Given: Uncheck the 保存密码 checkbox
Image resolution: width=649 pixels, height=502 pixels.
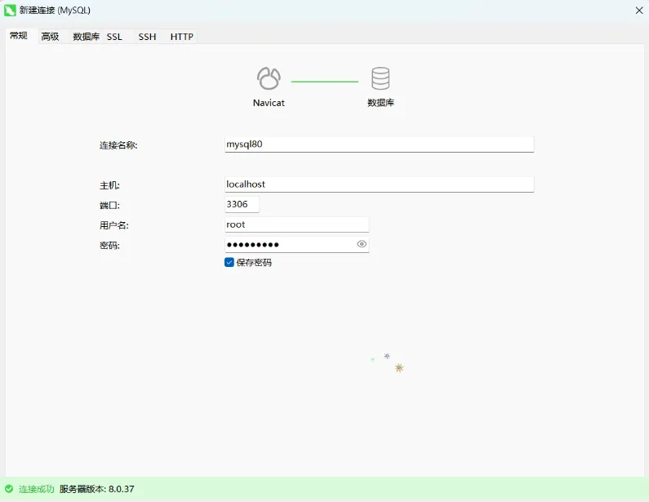Looking at the screenshot, I should click(229, 262).
